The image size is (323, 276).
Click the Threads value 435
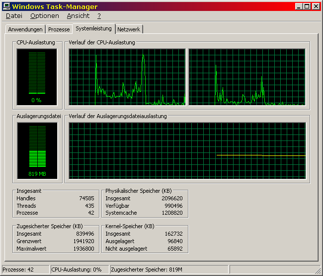[x=89, y=206]
